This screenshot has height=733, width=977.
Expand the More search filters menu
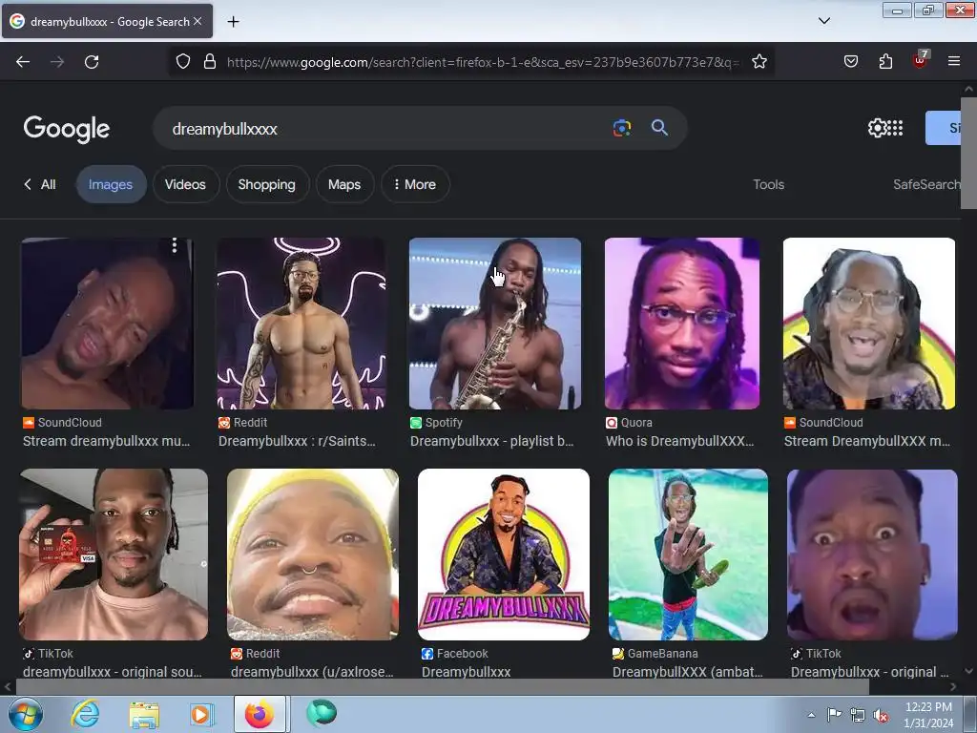(415, 184)
